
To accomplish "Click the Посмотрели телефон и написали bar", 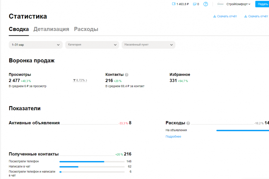I will coord(92,172).
